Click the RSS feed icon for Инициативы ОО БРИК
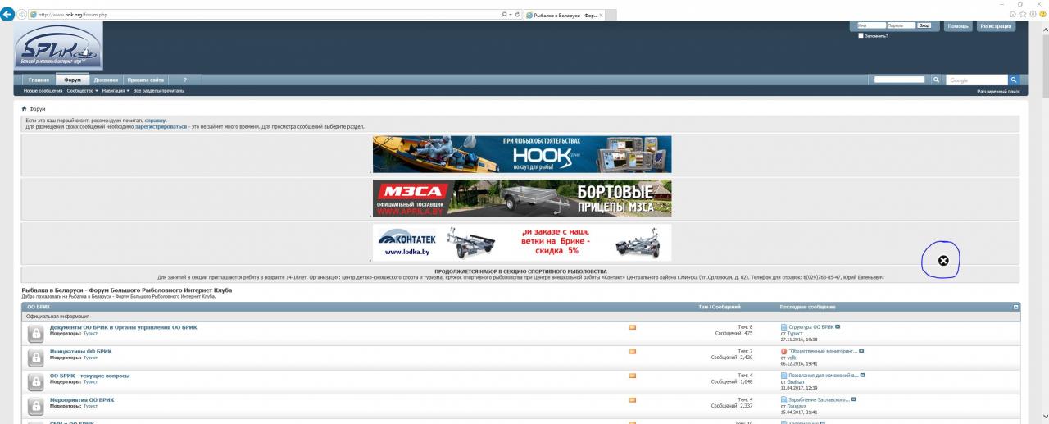The width and height of the screenshot is (1049, 424). (632, 351)
